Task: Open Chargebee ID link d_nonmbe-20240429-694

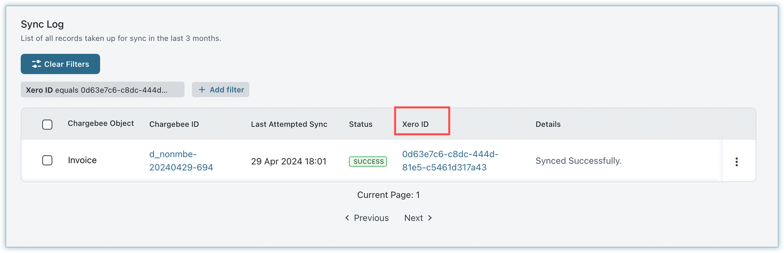Action: [x=181, y=161]
